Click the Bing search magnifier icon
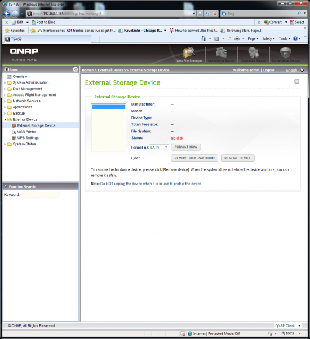This screenshot has height=339, width=310. point(299,14)
